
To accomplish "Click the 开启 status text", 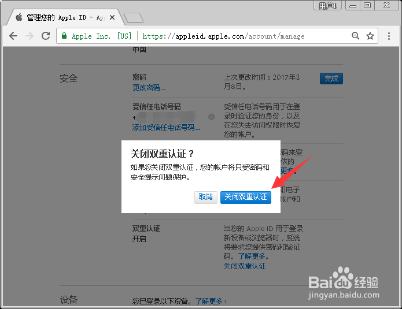I will tap(139, 239).
